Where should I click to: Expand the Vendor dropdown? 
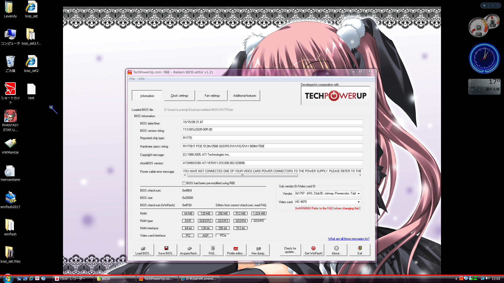click(359, 194)
